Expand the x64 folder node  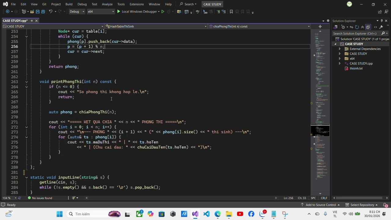coord(340,59)
